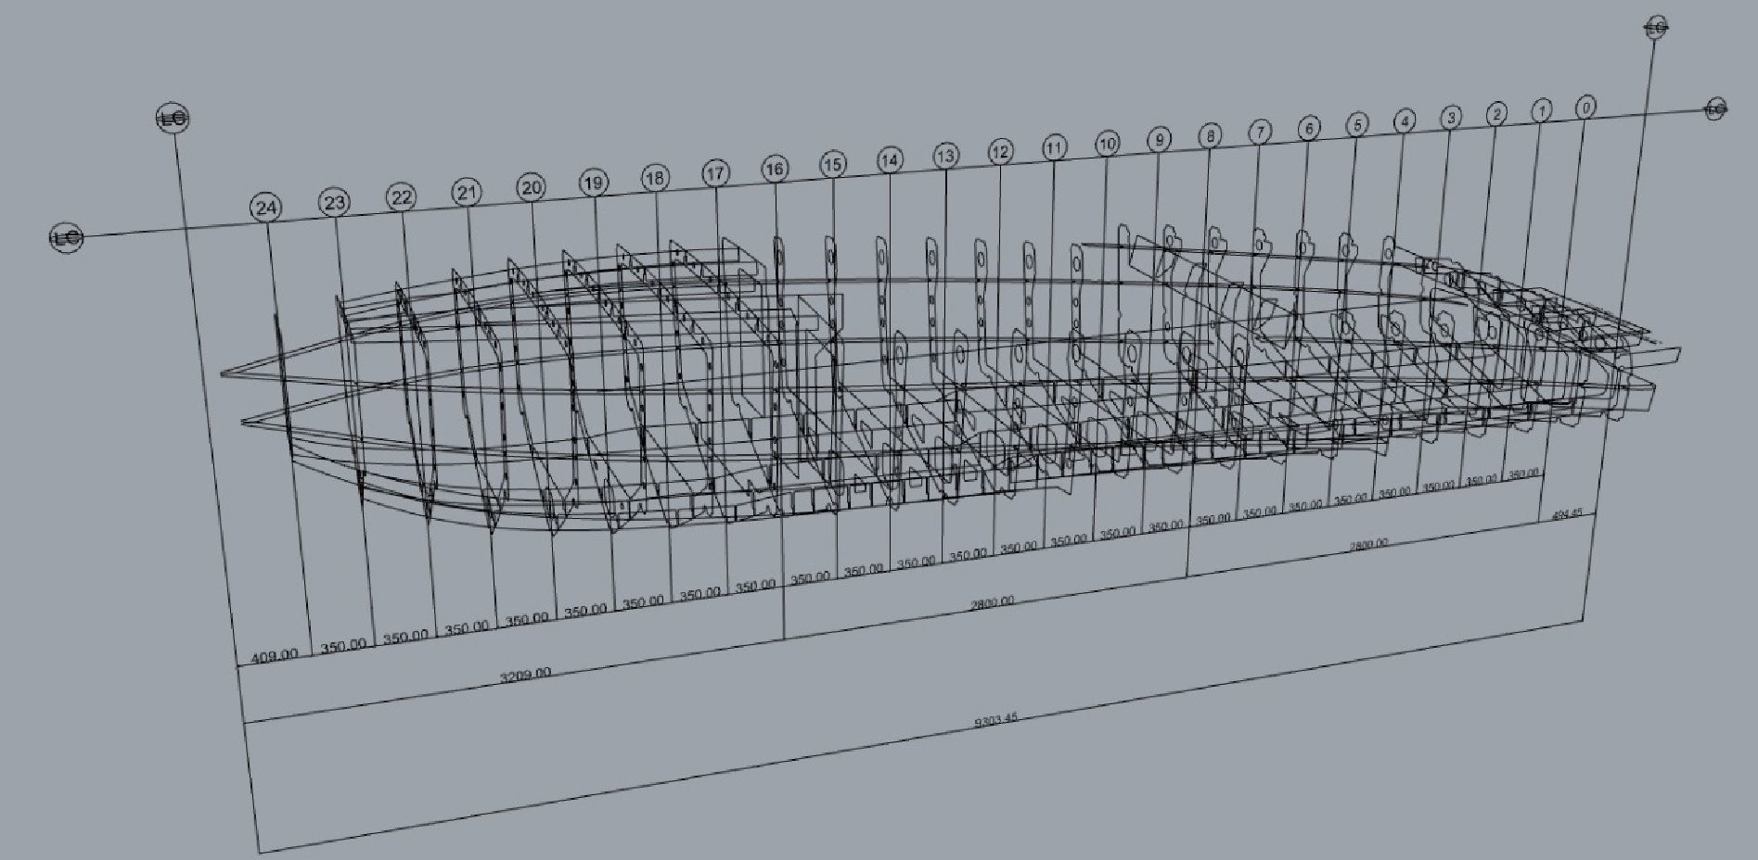The image size is (1758, 860).
Task: Select the overall 9303.45 dimension text
Action: coord(995,718)
